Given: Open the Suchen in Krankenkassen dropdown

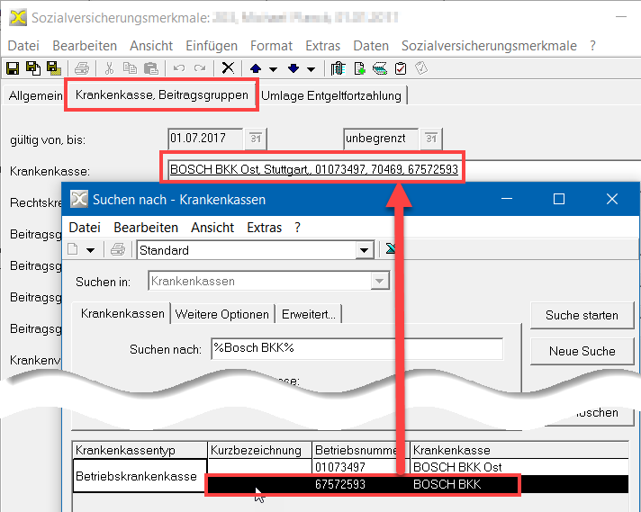Looking at the screenshot, I should (x=379, y=281).
